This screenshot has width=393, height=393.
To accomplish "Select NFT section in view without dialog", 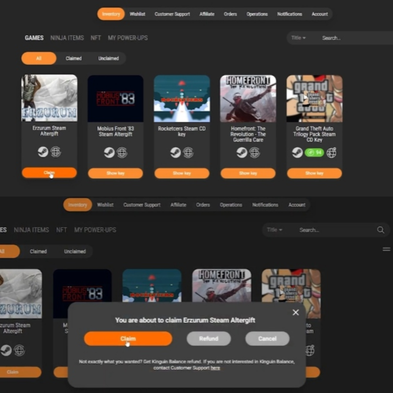I will coord(96,38).
